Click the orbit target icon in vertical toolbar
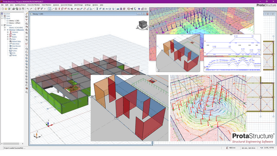 [26, 17]
